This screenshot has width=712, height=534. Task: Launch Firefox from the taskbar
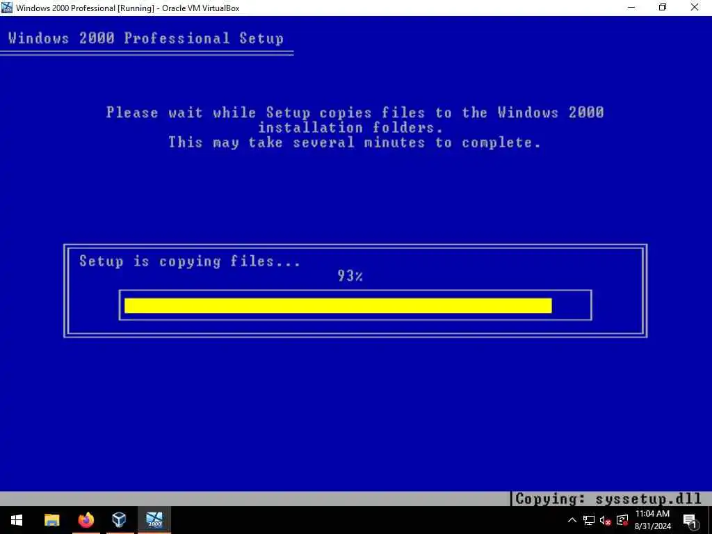pyautogui.click(x=86, y=520)
